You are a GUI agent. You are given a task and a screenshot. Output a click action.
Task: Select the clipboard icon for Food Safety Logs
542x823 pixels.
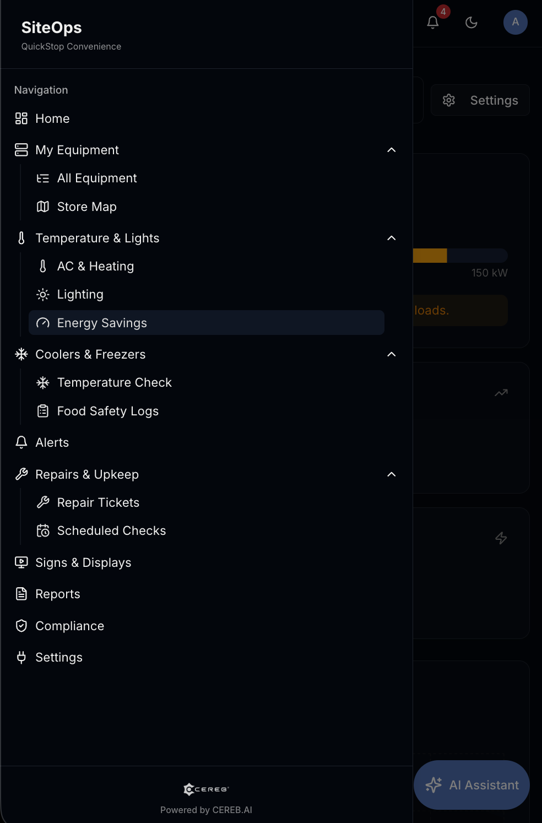(43, 411)
